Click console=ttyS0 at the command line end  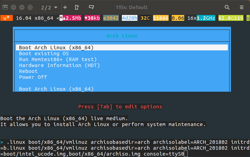coord(164,154)
